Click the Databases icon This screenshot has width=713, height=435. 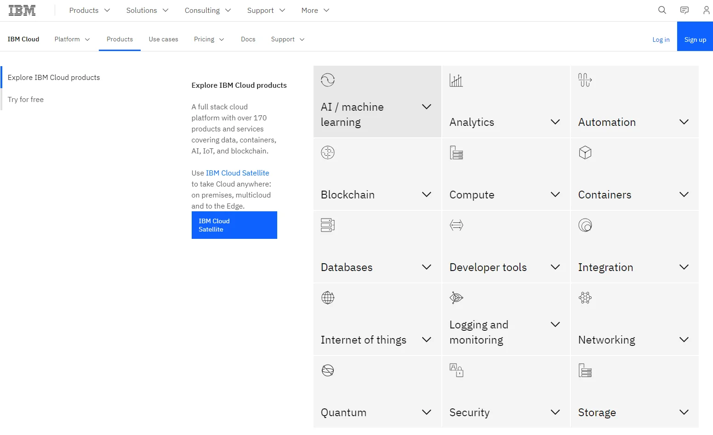click(328, 225)
